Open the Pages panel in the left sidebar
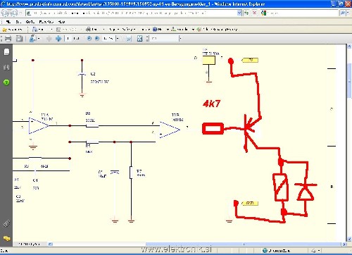The height and width of the screenshot is (255, 352). coord(6,52)
